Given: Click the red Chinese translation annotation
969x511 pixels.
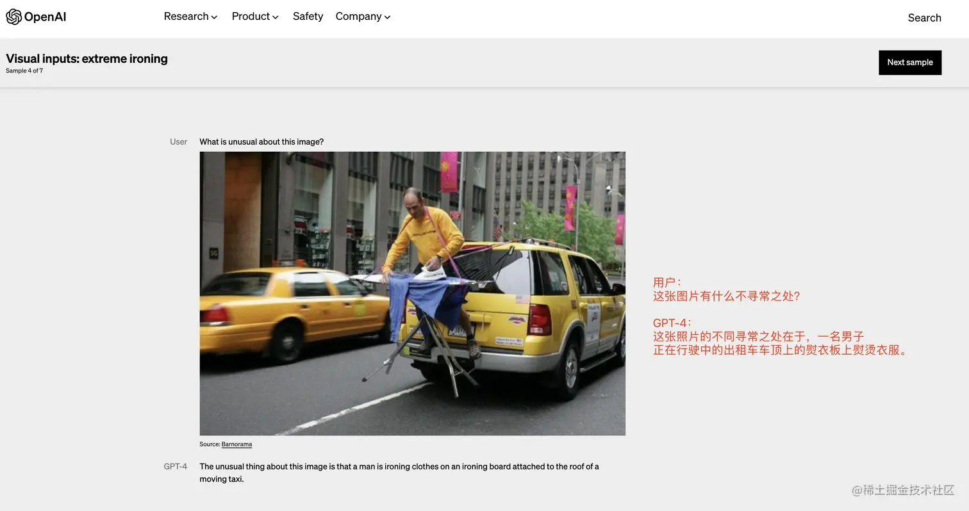Looking at the screenshot, I should click(779, 316).
